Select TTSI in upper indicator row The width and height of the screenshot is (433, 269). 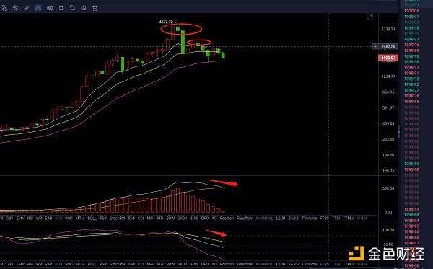point(336,219)
